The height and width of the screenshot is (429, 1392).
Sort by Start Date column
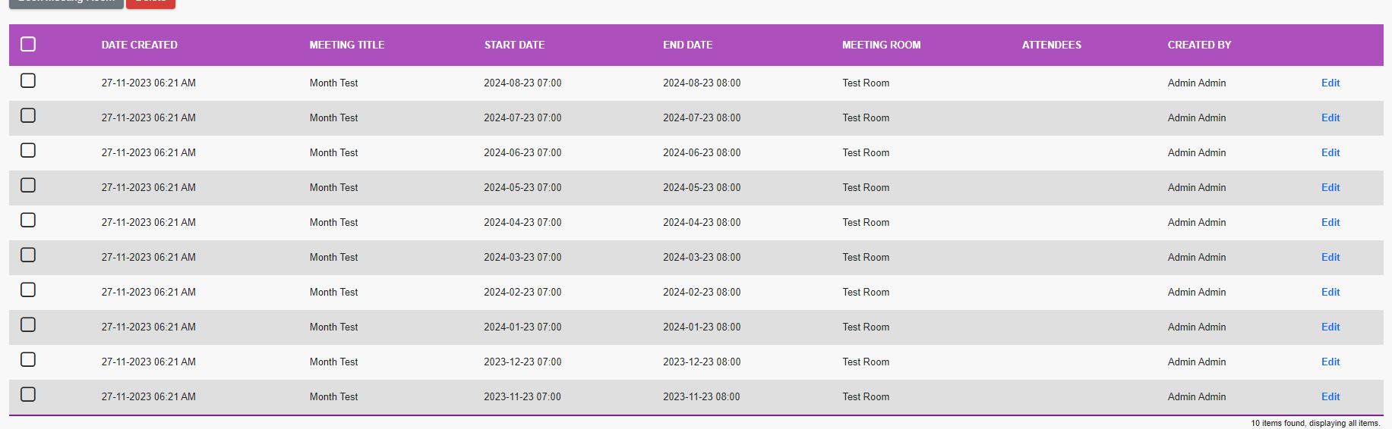[515, 45]
